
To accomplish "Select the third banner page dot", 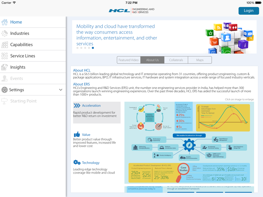I will point(85,48).
